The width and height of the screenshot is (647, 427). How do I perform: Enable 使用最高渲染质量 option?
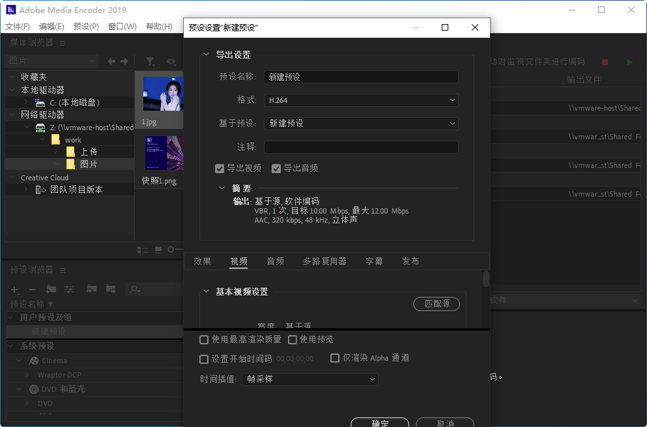point(204,339)
